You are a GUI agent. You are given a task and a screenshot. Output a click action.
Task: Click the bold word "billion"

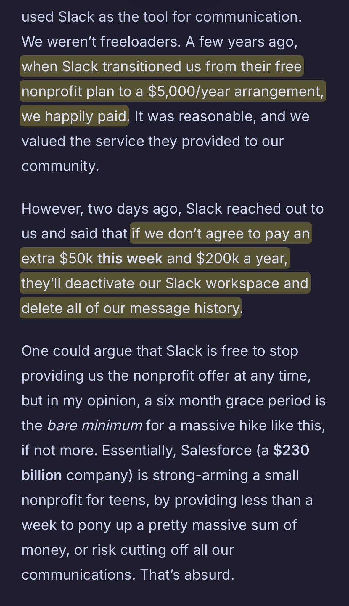[42, 475]
